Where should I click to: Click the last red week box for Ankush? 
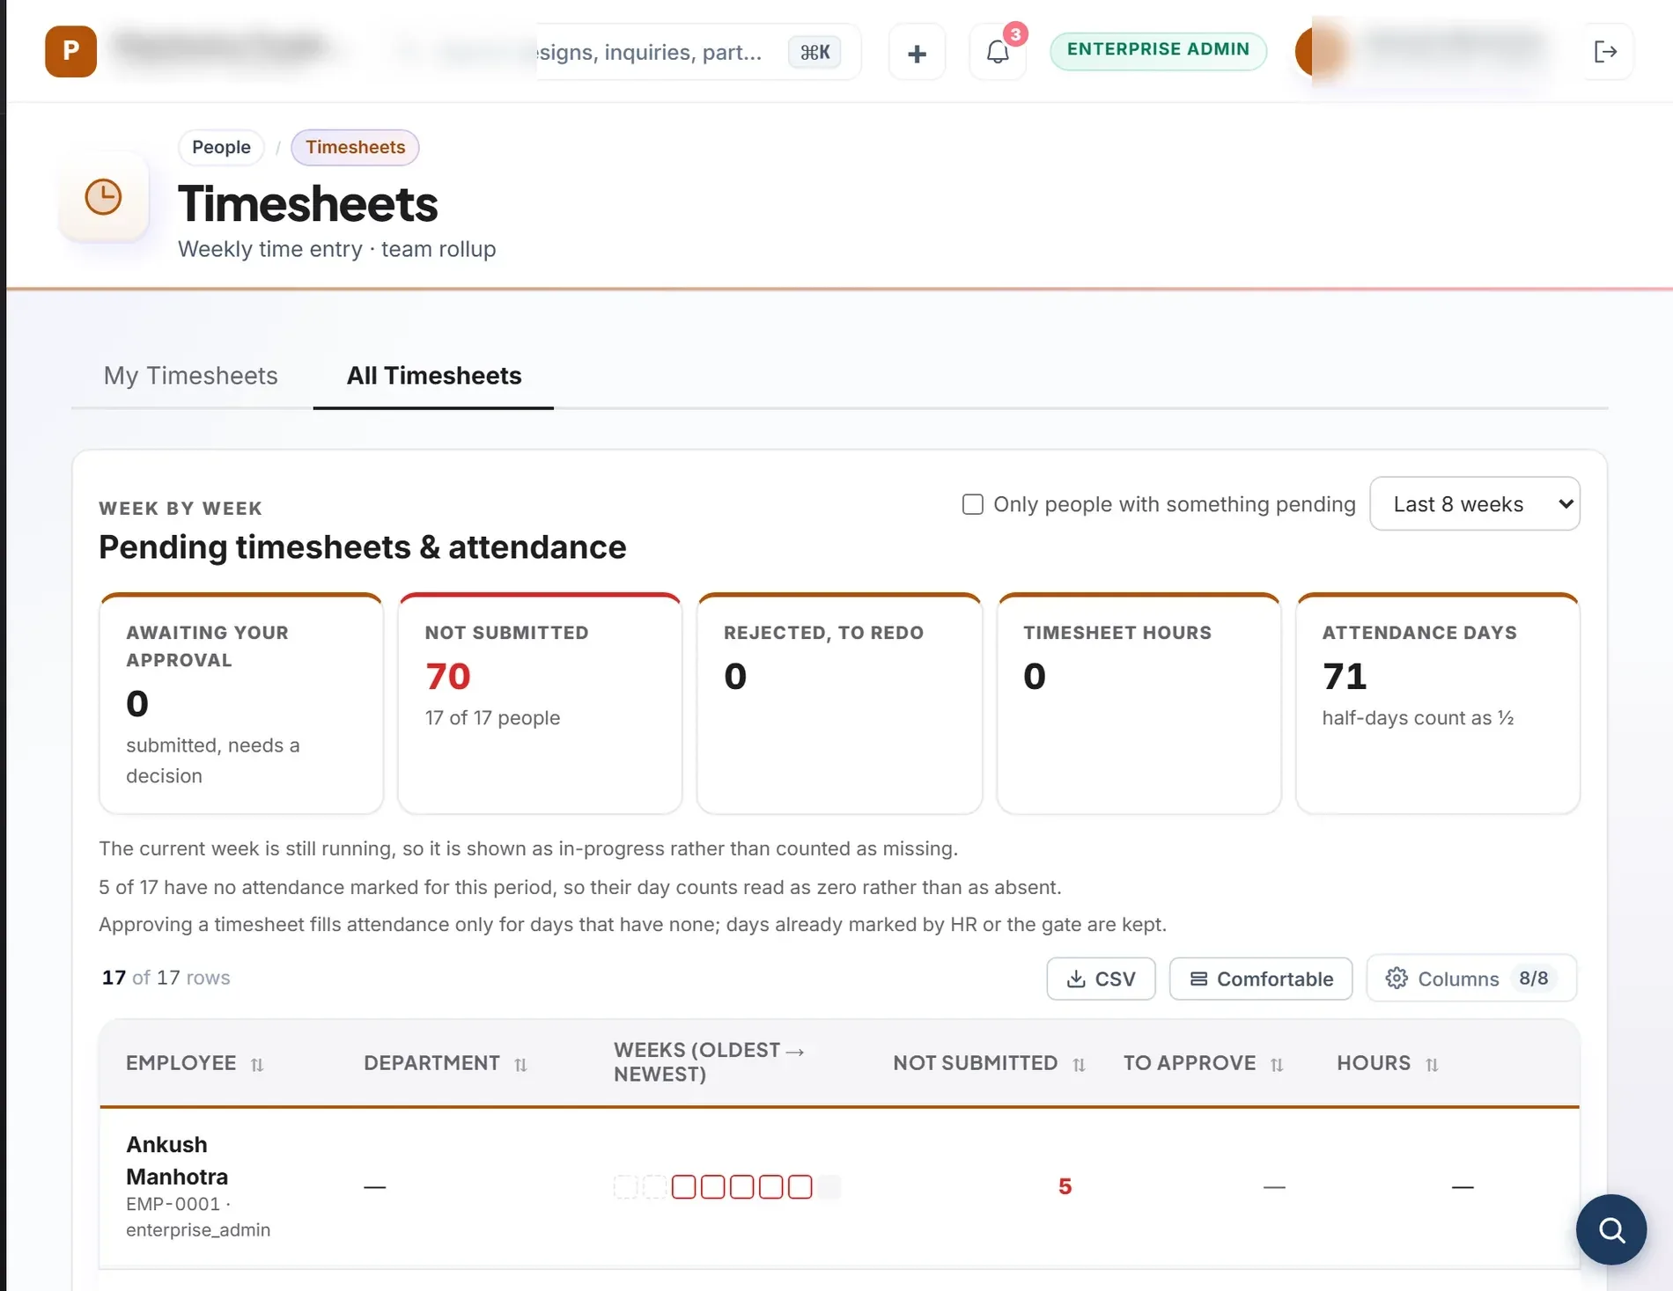pos(800,1187)
